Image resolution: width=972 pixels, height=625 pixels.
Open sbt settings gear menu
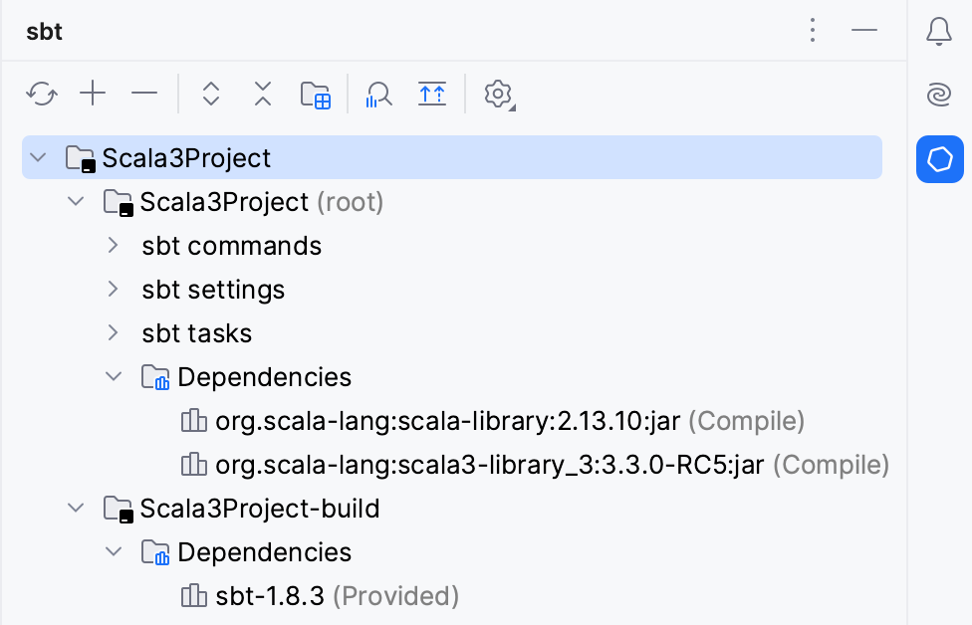(x=498, y=95)
